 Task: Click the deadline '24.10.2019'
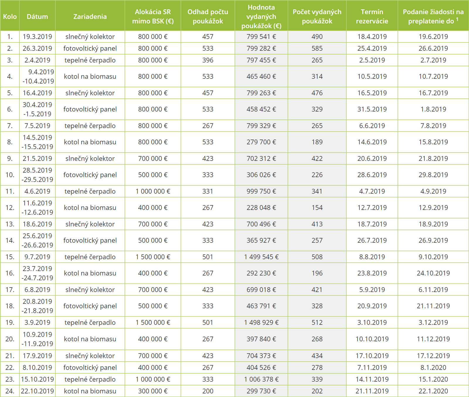[x=433, y=273]
